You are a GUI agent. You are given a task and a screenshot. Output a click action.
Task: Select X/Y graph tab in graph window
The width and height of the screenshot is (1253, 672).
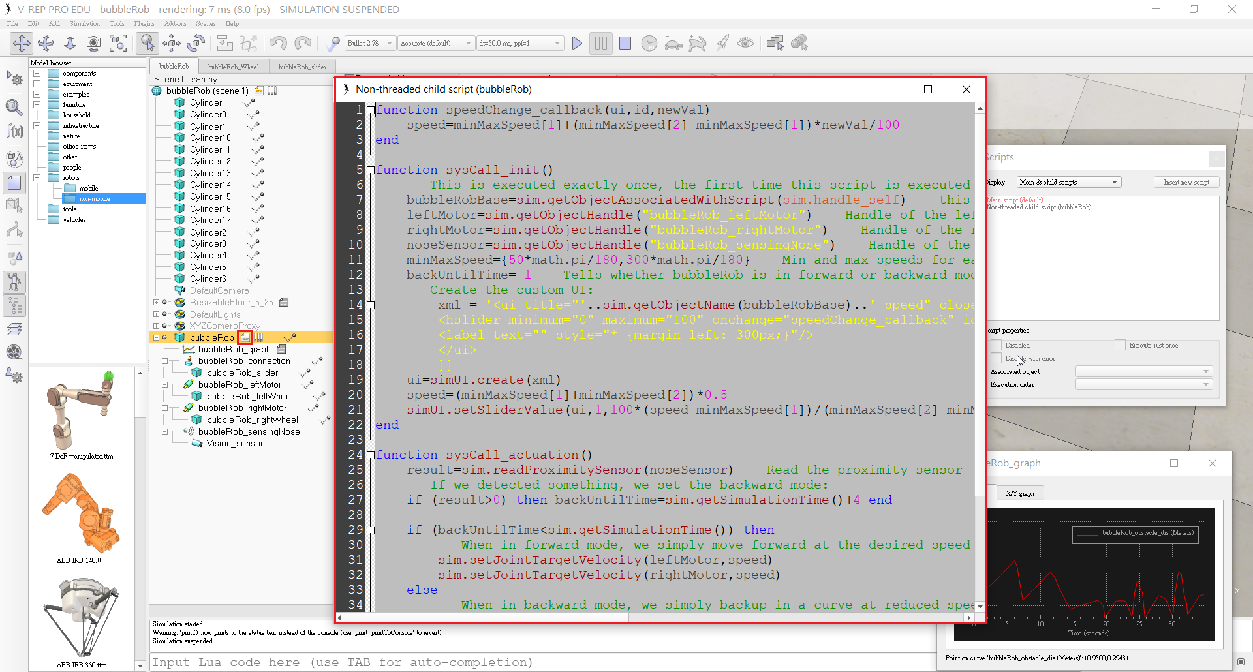(1020, 493)
